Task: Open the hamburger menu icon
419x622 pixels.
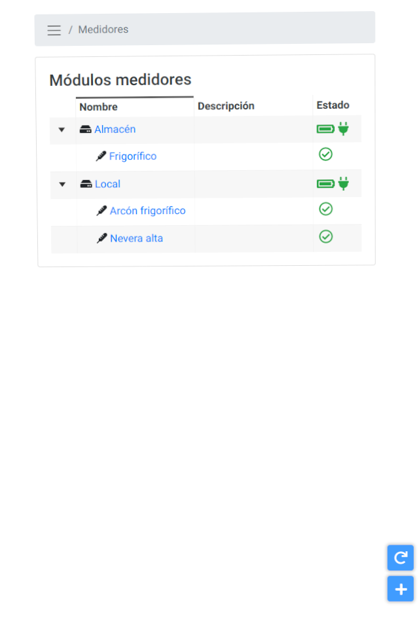Action: coord(54,30)
